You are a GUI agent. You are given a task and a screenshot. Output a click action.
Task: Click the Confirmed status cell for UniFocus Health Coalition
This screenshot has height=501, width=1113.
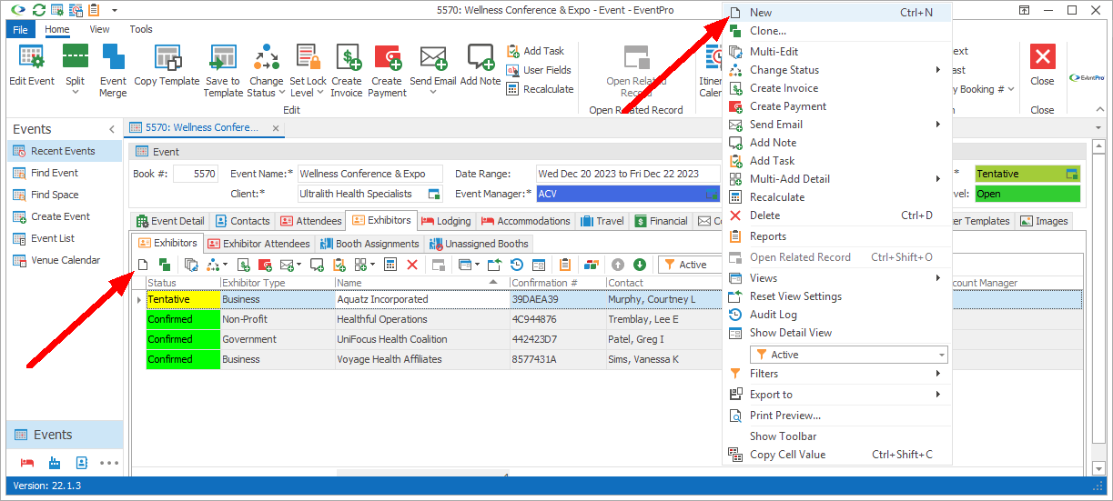pos(183,339)
